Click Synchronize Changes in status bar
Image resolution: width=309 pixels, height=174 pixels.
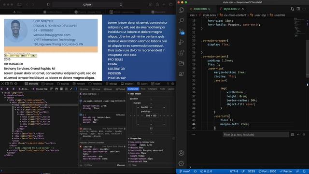pyautogui.click(x=195, y=172)
